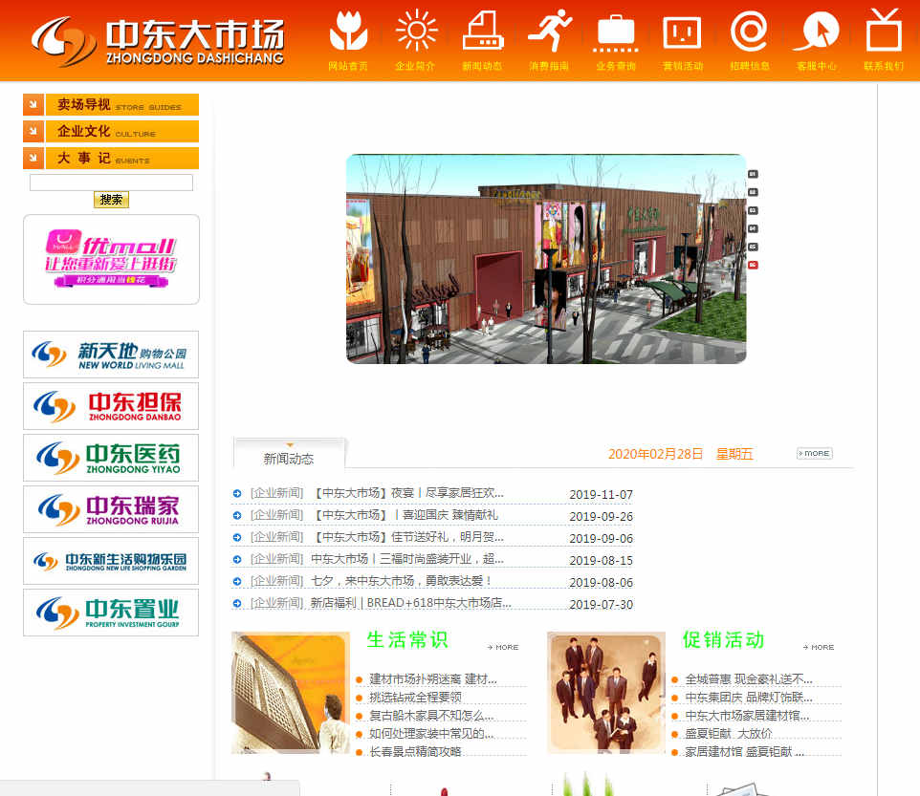The image size is (920, 796).
Task: Open the 优mall promotional banner
Action: tap(112, 259)
